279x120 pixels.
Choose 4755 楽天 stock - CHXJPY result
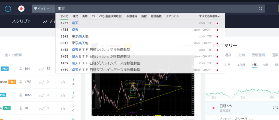pos(140,30)
